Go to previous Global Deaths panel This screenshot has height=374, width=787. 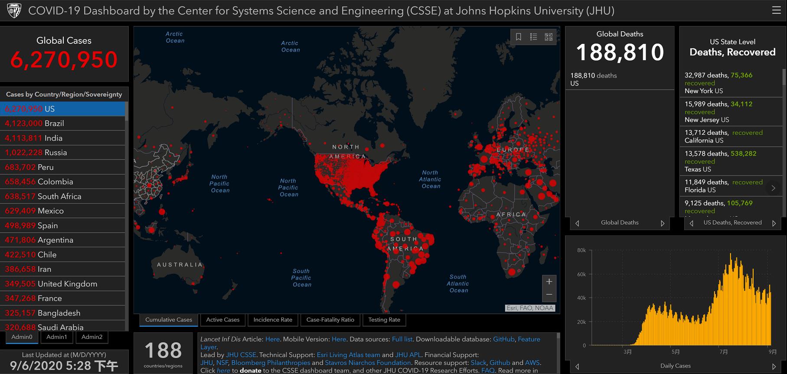click(577, 223)
